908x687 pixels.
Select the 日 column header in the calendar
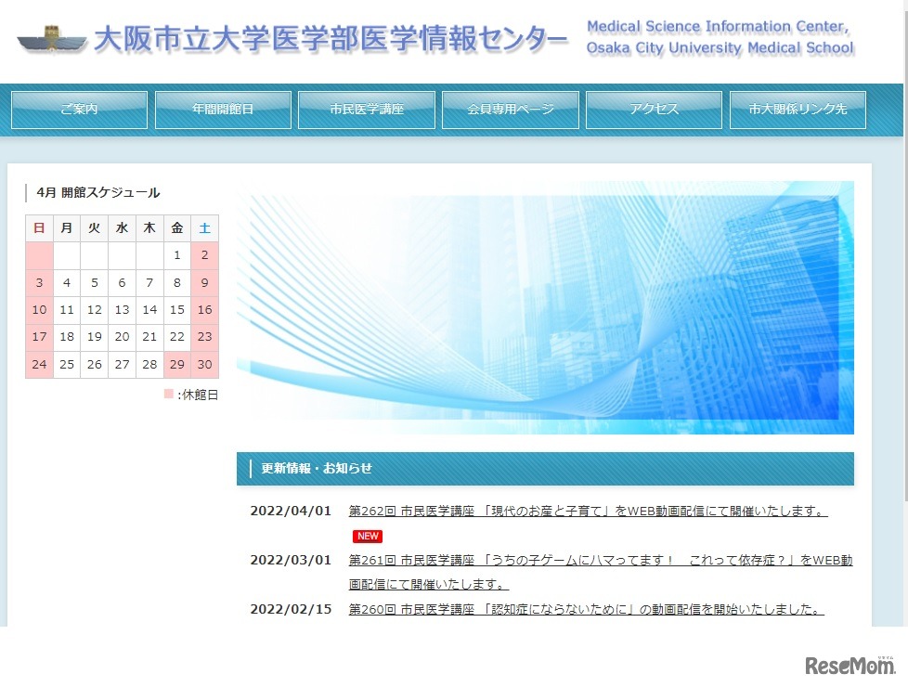point(39,227)
